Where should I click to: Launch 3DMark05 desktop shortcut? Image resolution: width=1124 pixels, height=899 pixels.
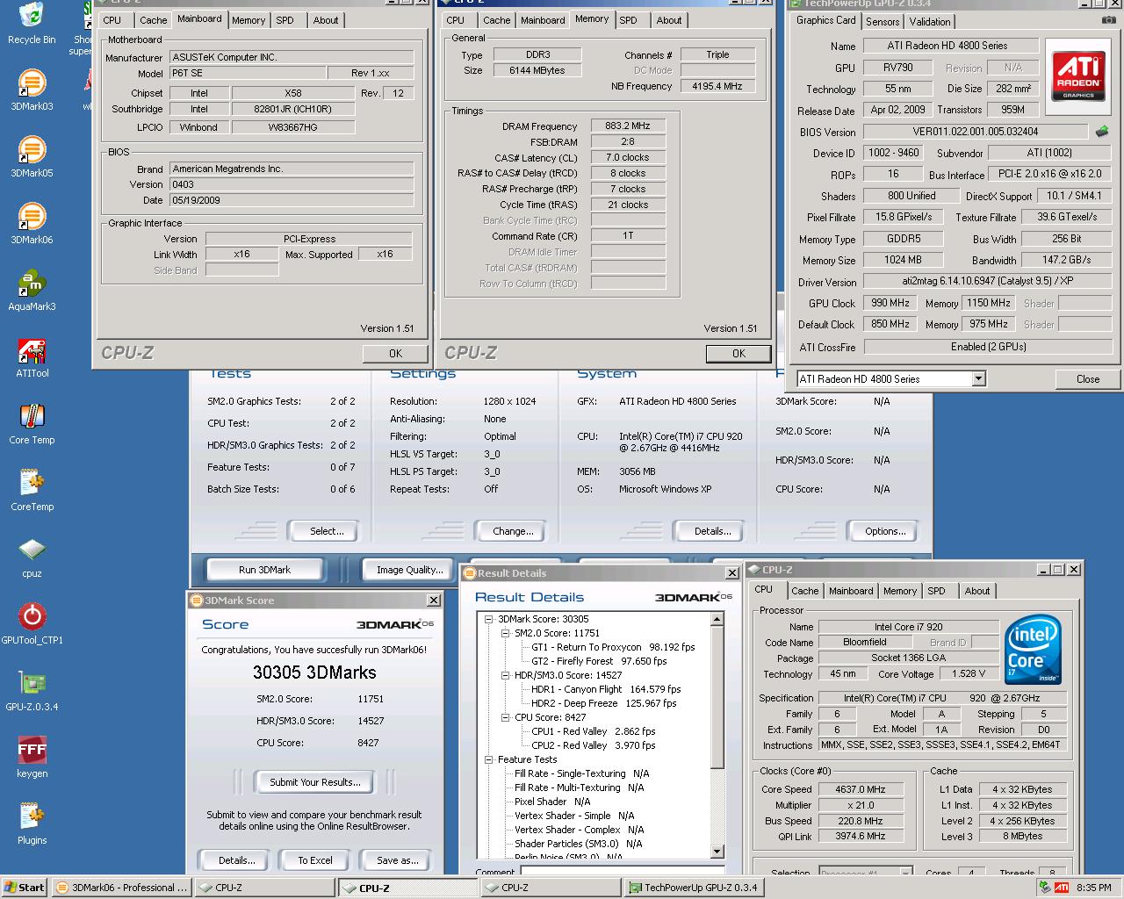coord(32,157)
